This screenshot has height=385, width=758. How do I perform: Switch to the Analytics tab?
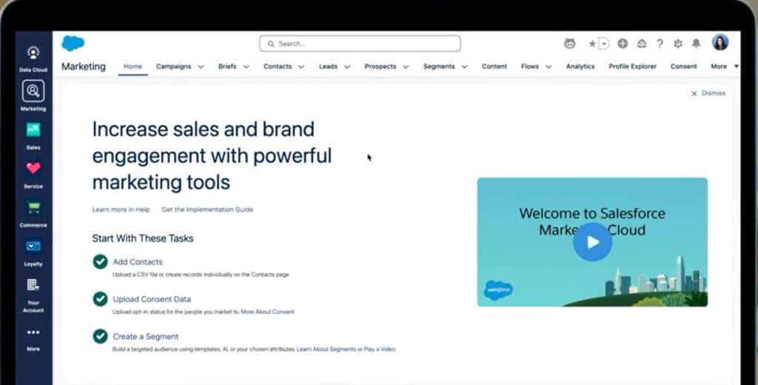[580, 67]
